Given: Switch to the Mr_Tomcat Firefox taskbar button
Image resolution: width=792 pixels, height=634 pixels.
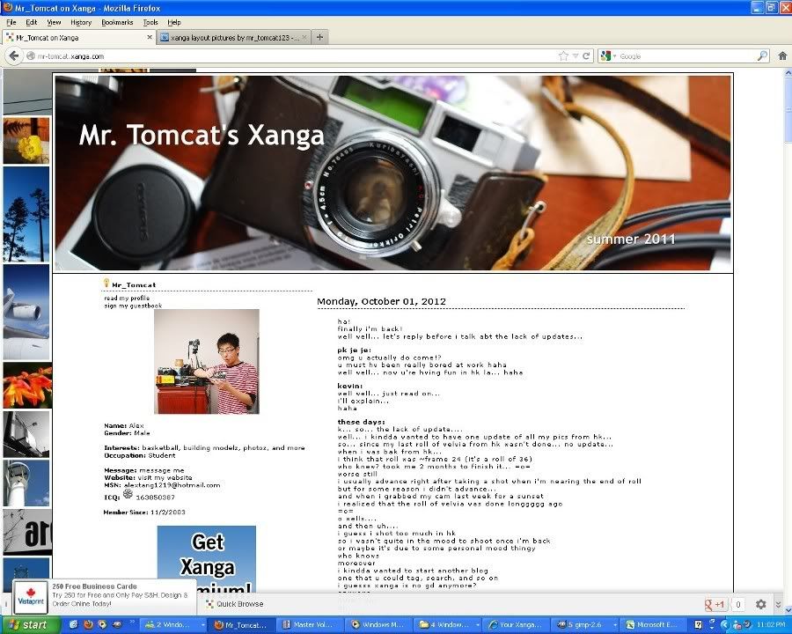Looking at the screenshot, I should (x=243, y=625).
